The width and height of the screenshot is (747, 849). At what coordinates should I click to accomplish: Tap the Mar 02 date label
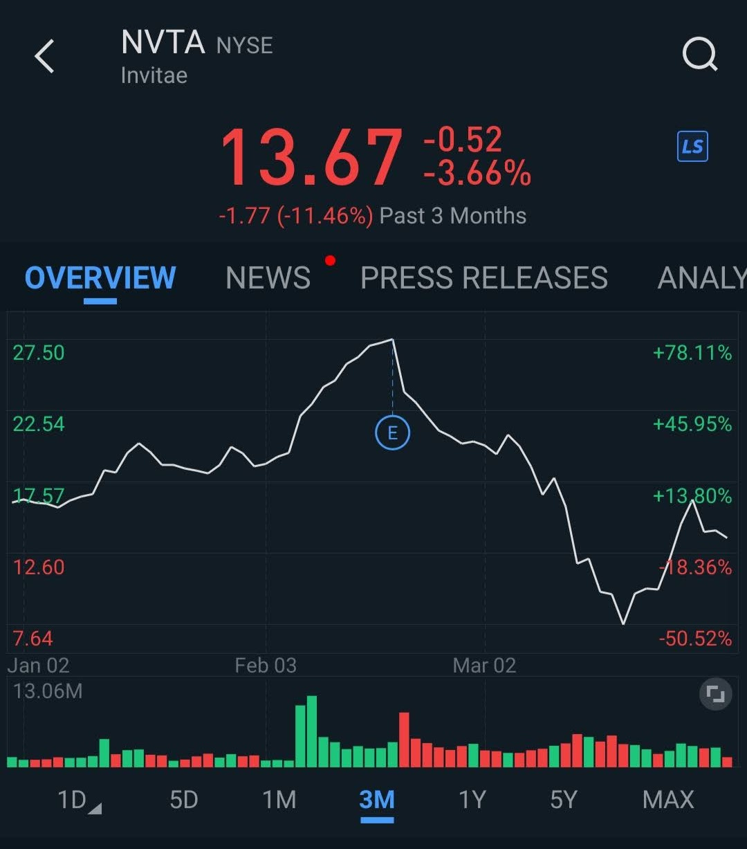[x=484, y=666]
